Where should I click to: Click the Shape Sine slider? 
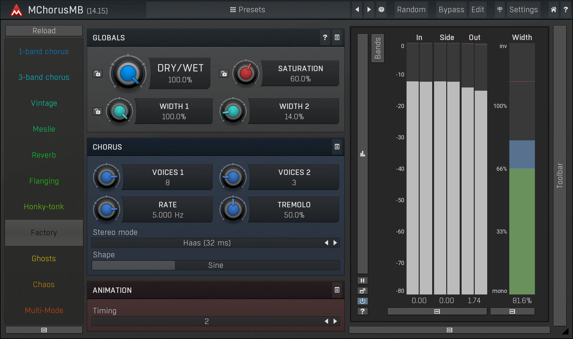point(215,265)
